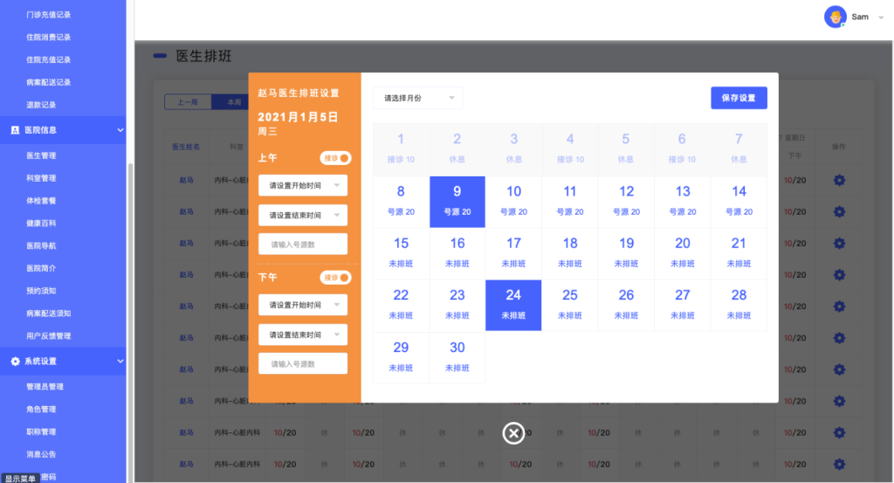This screenshot has width=894, height=483.
Task: Click the 系统设置 gear icon in sidebar
Action: (15, 362)
